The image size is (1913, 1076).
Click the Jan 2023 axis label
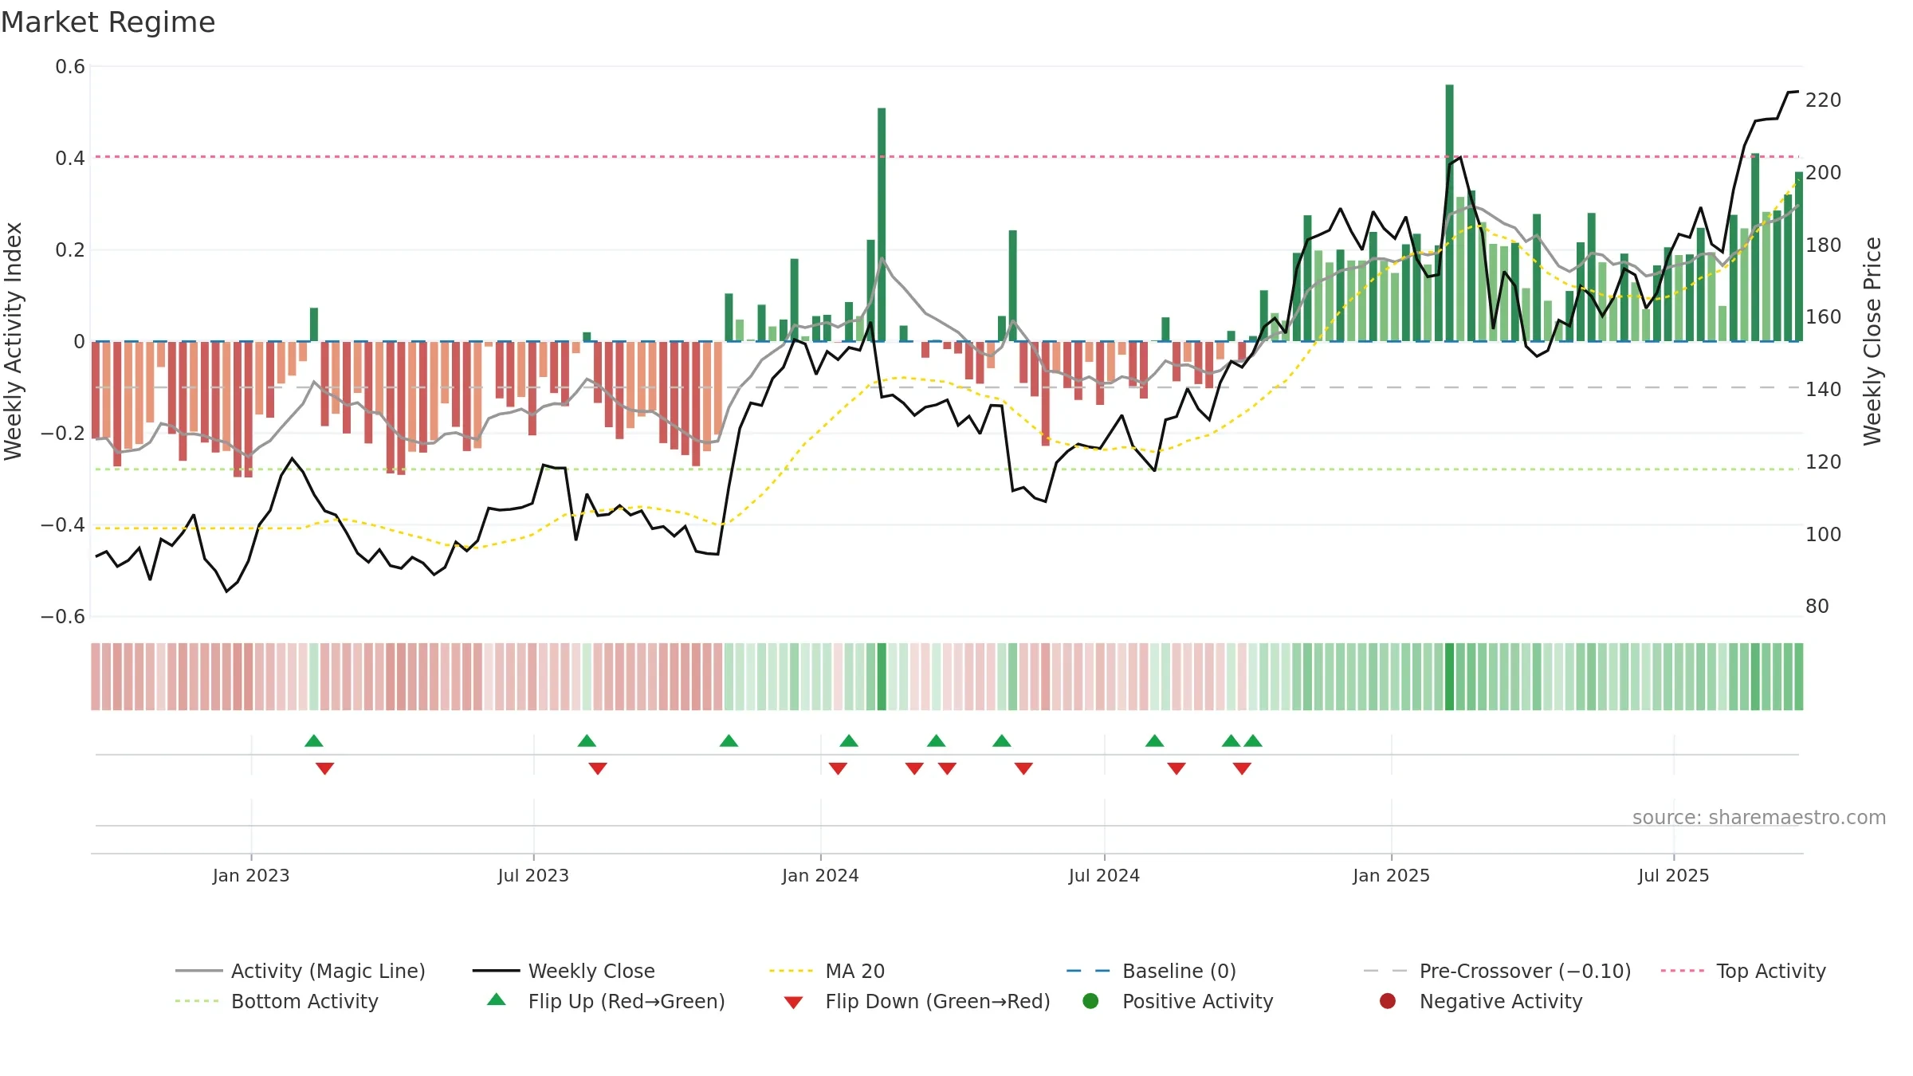click(x=251, y=875)
